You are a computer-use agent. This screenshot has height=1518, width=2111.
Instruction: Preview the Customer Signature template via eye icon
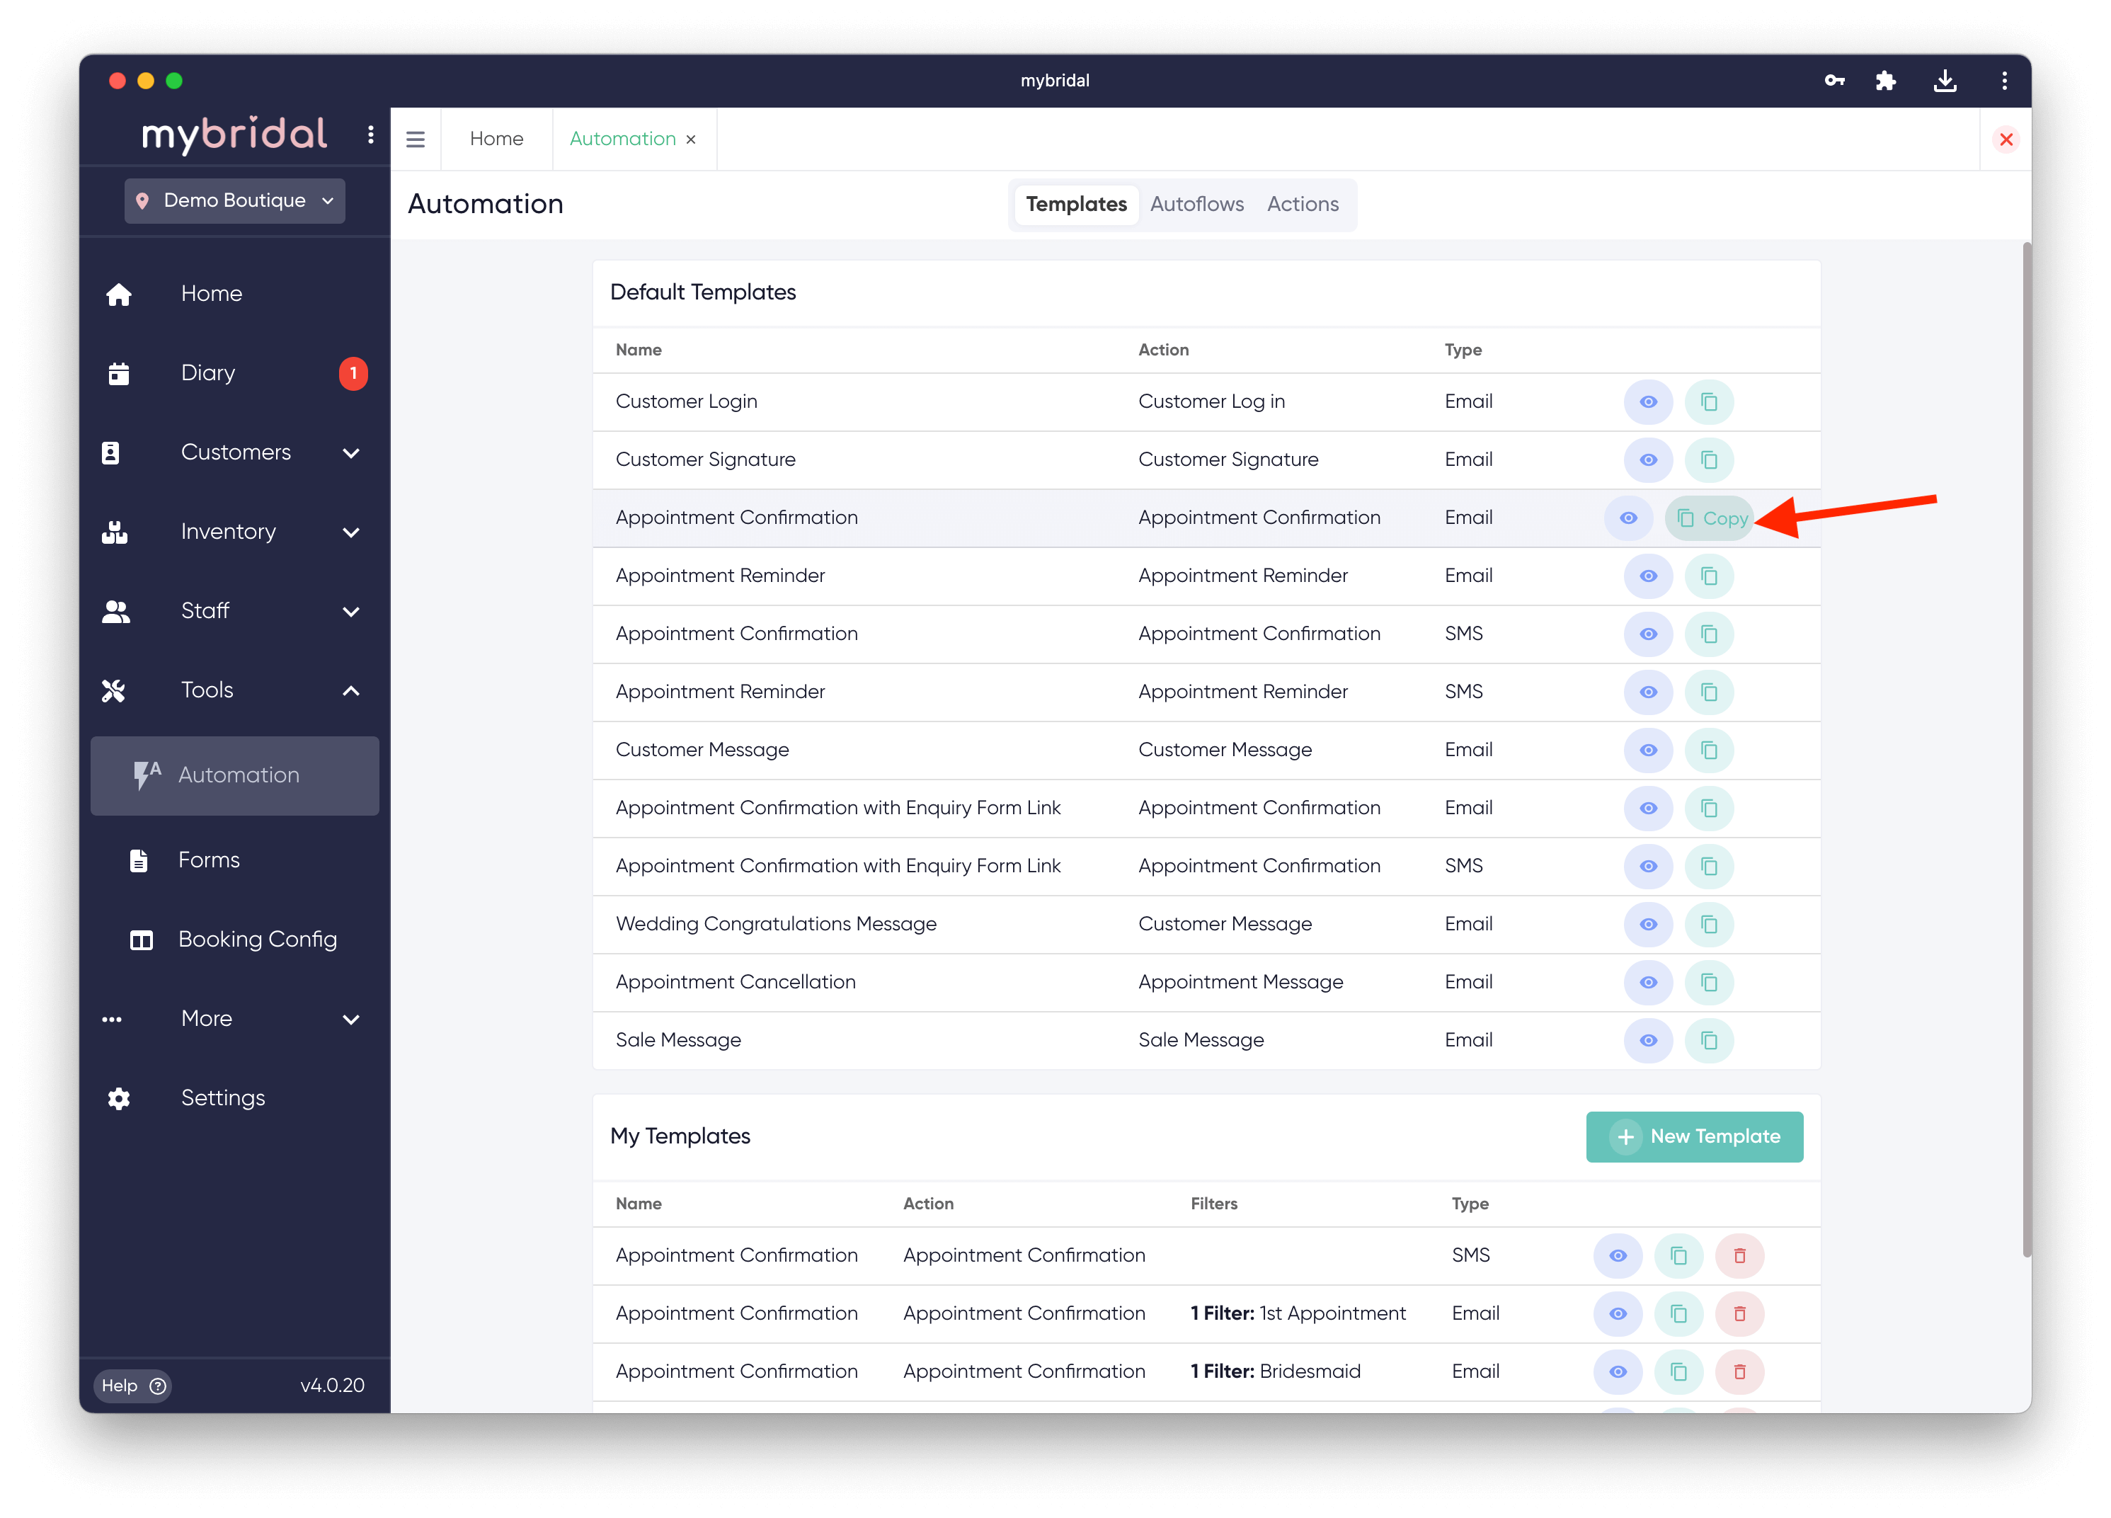[x=1647, y=460]
